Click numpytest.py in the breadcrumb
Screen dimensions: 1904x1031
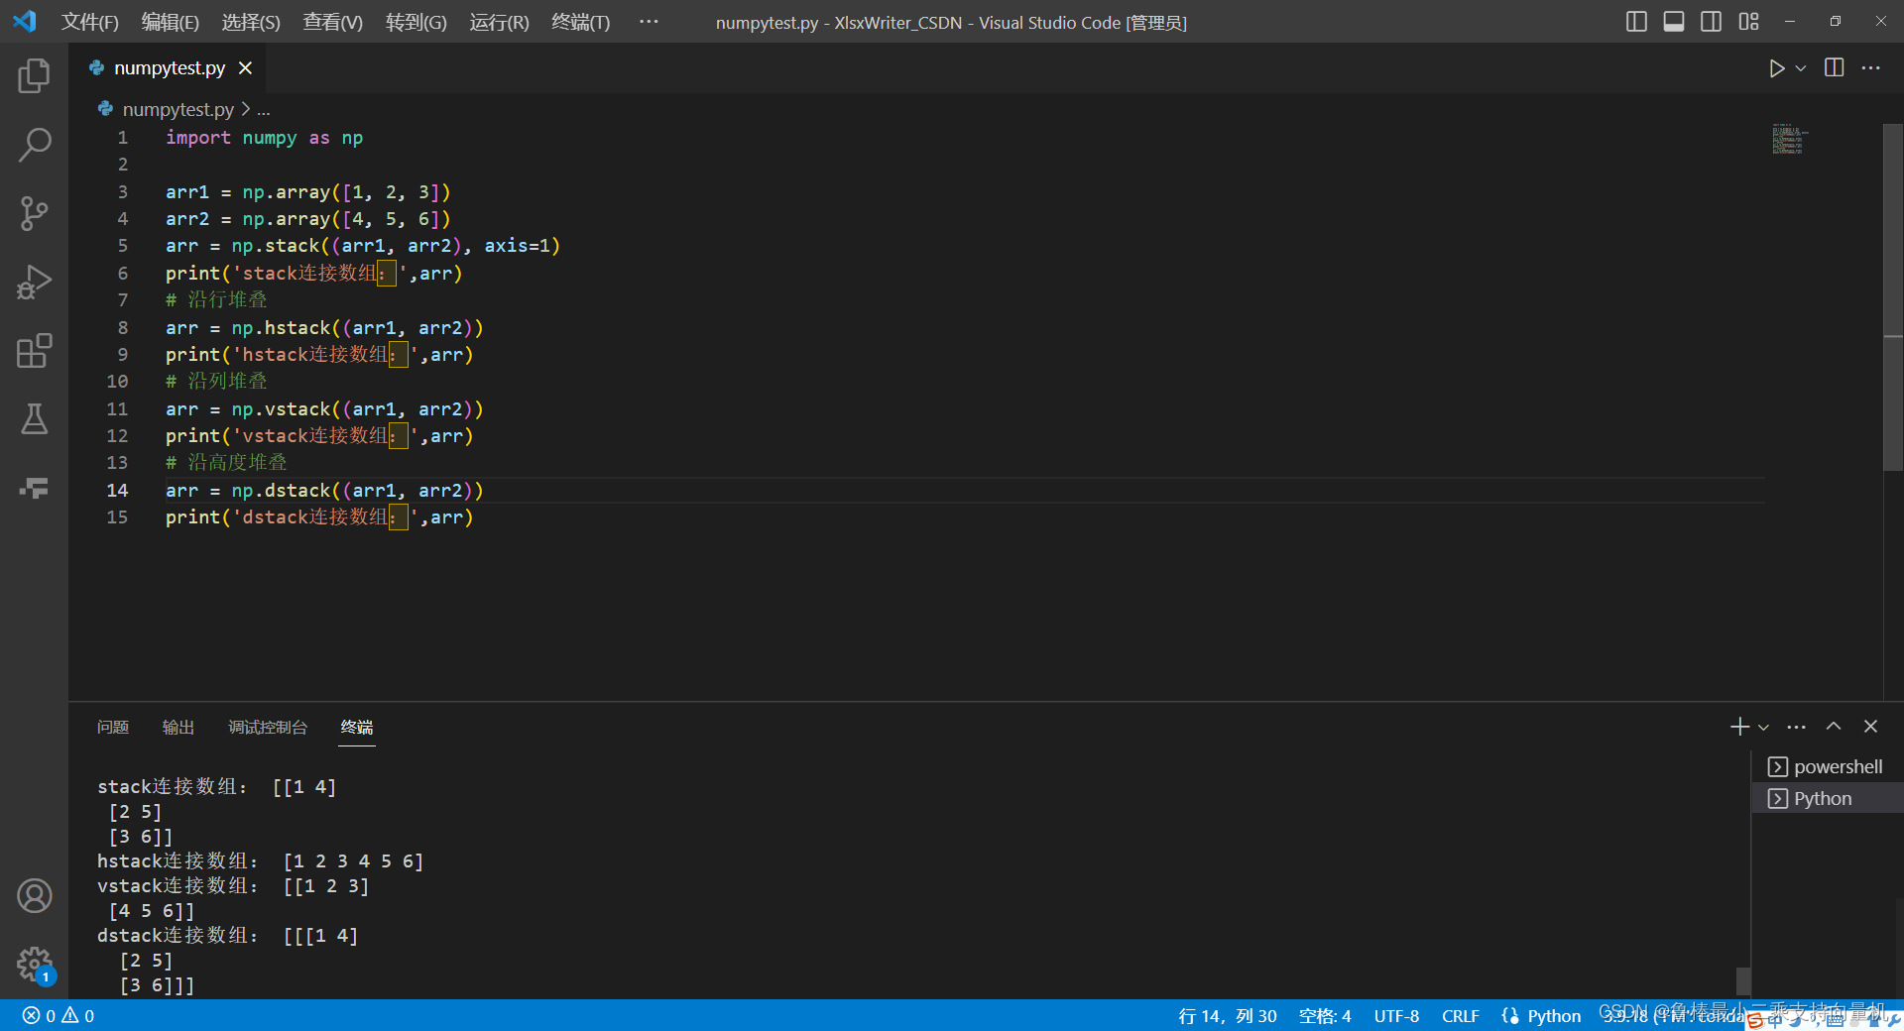point(177,109)
